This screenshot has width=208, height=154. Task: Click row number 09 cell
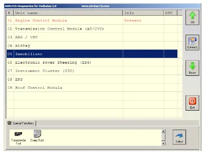[10, 88]
